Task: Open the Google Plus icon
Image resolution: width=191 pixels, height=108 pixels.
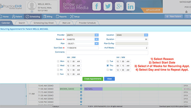Action: tap(119, 6)
